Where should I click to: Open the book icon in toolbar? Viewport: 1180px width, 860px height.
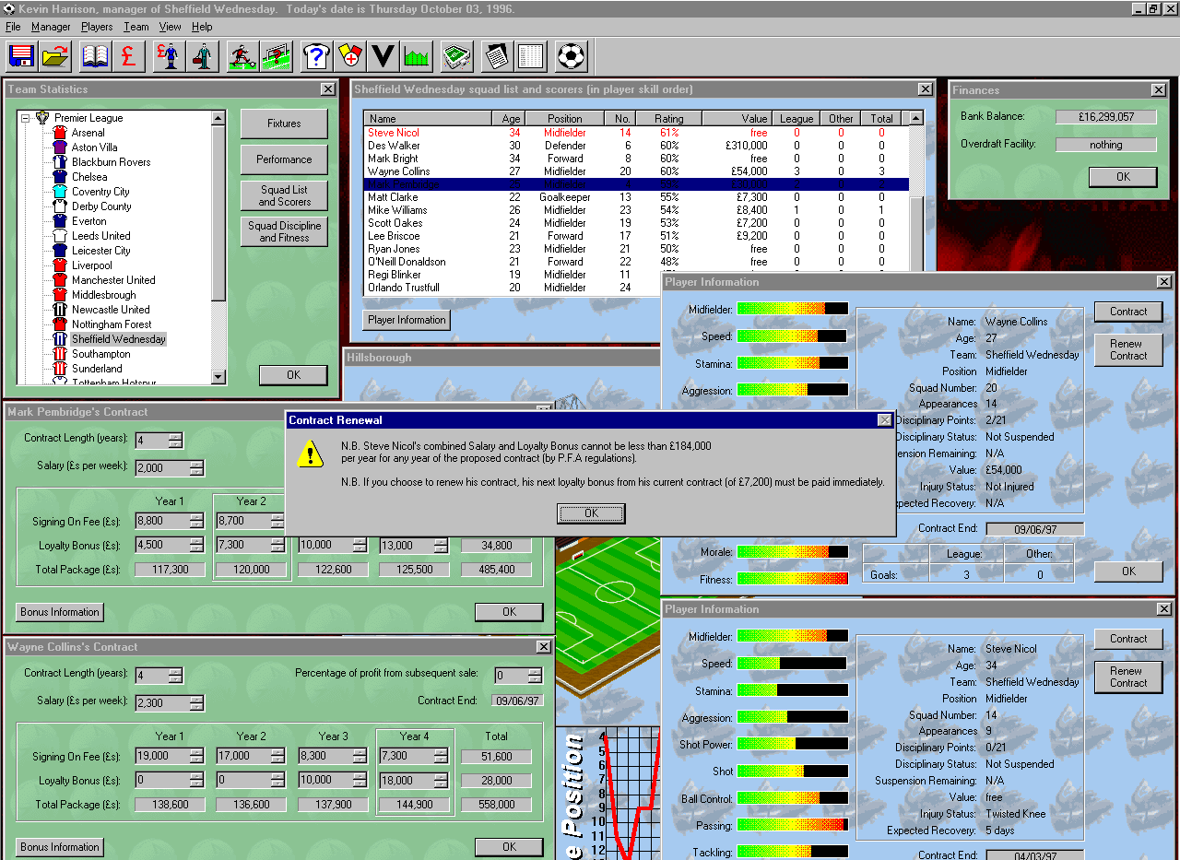click(x=95, y=56)
